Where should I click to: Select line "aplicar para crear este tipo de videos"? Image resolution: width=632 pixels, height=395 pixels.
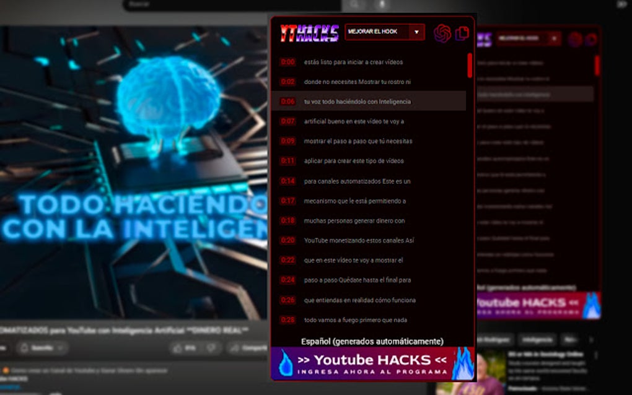coord(353,160)
